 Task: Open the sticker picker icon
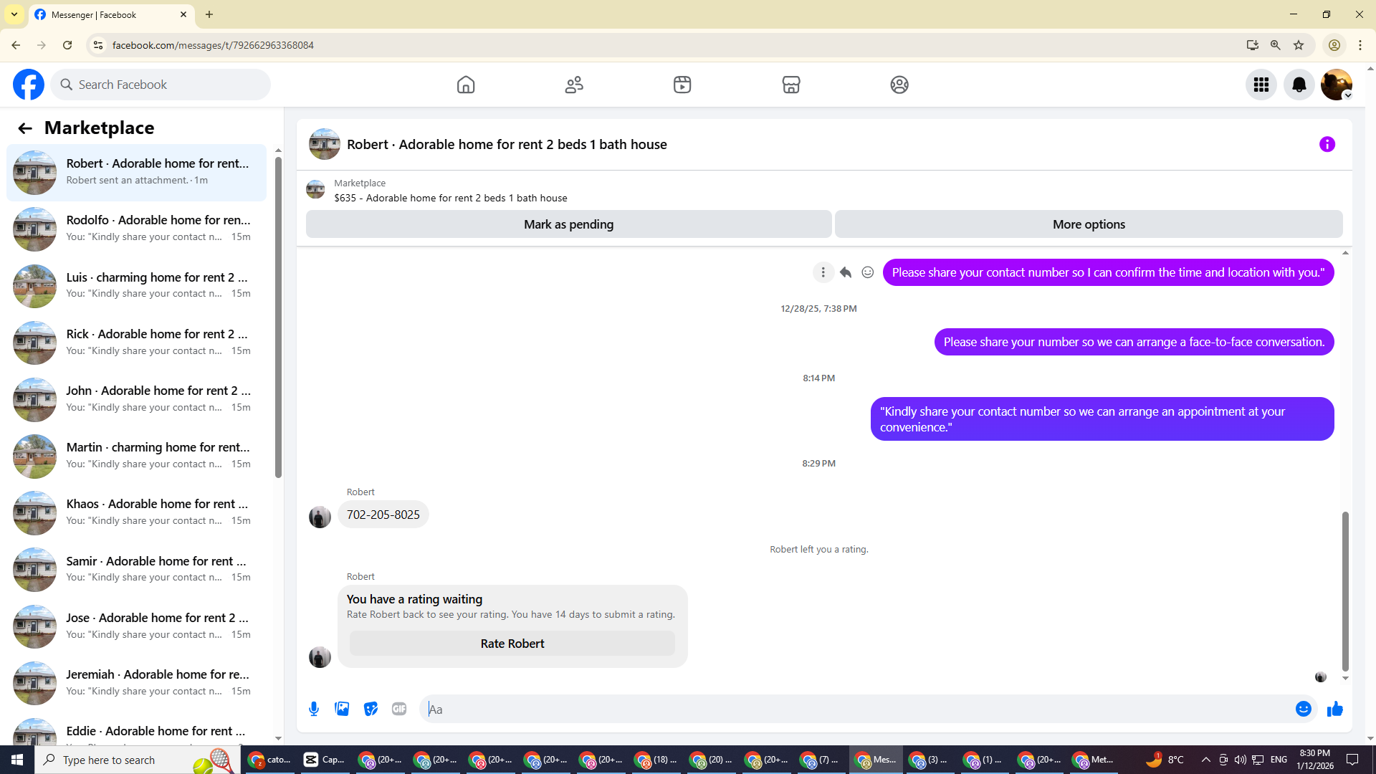(x=371, y=709)
